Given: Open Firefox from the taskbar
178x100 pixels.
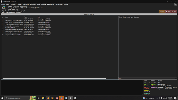Looking at the screenshot, I should click(48, 98).
